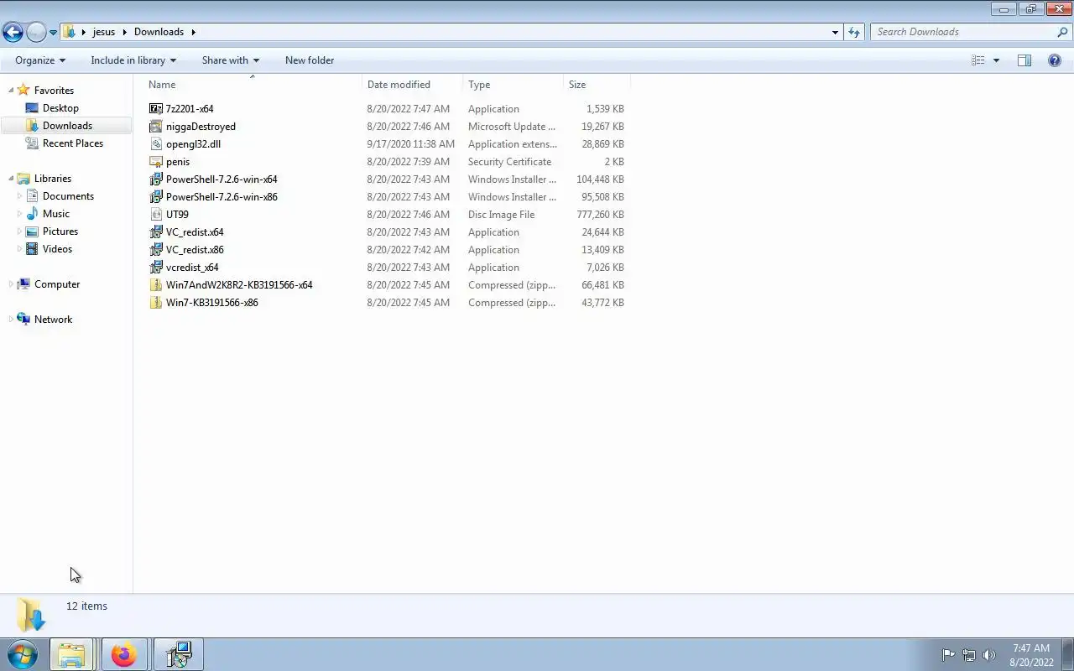Toggle the preview pane icon
The height and width of the screenshot is (671, 1074).
[1024, 60]
